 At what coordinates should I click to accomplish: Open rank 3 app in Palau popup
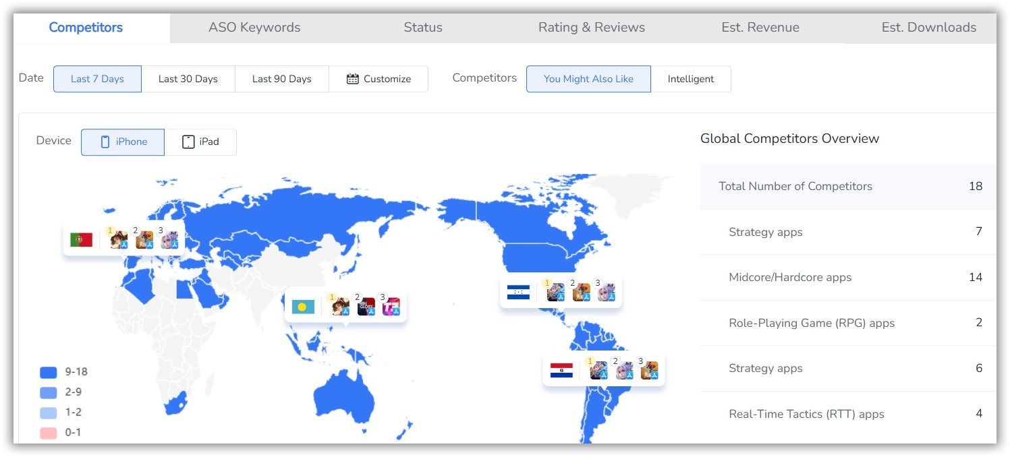[391, 307]
